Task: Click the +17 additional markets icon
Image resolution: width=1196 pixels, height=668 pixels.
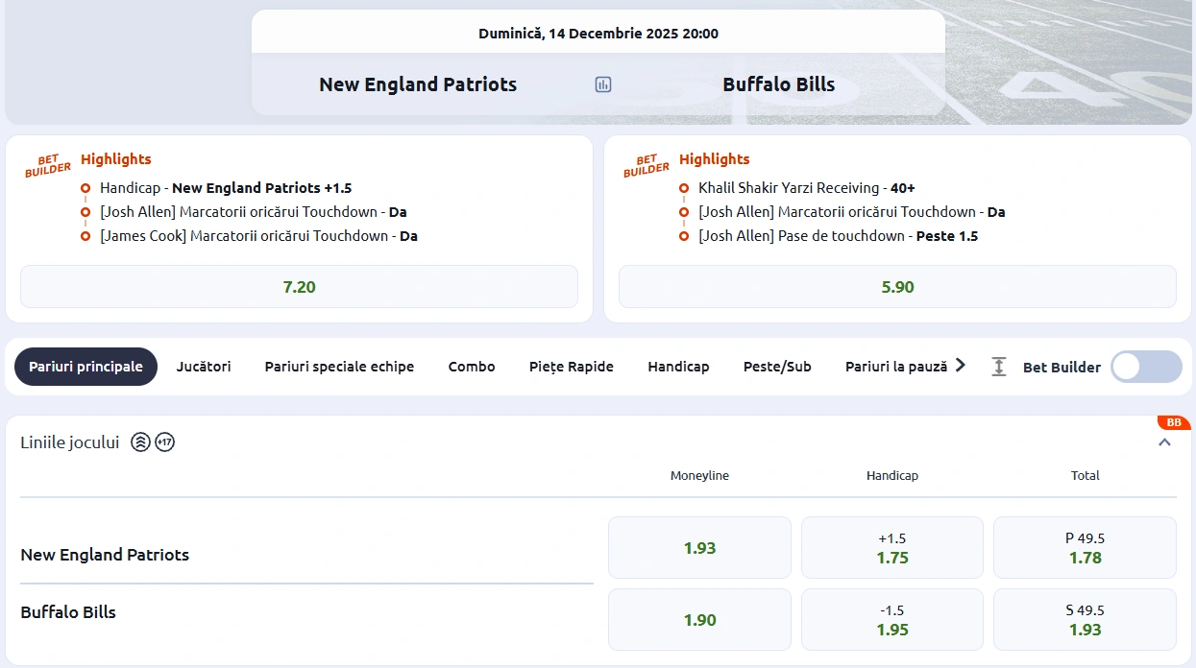Action: click(x=164, y=441)
